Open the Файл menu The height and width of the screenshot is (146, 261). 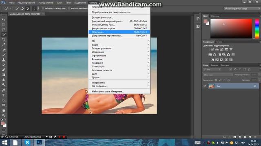(x=11, y=3)
